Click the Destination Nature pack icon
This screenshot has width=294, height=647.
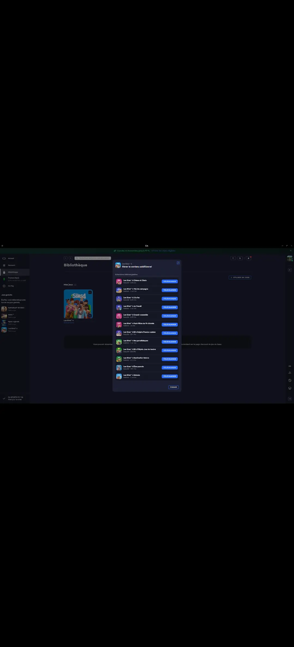pos(119,359)
